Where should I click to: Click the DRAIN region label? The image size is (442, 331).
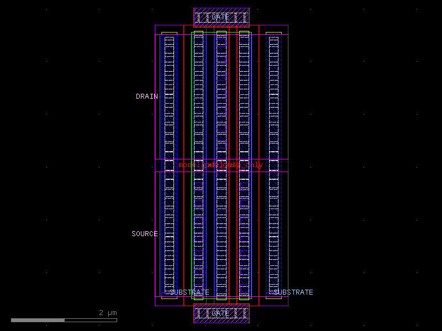pos(146,97)
